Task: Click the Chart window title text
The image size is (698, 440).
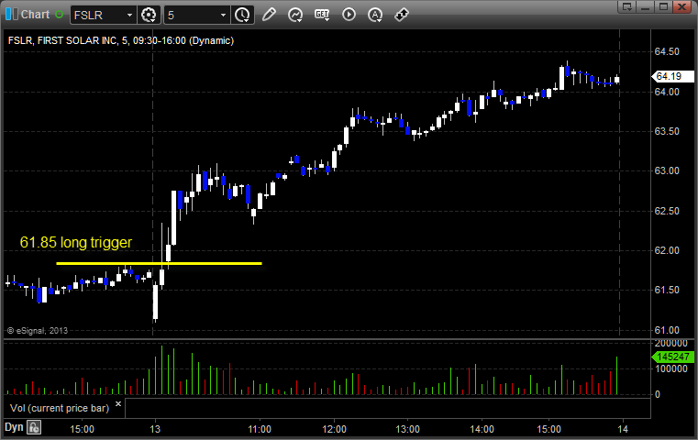Action: [x=36, y=15]
